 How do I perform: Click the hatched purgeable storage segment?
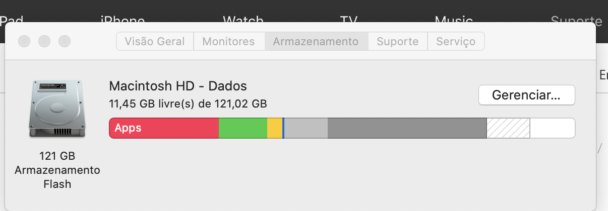(x=508, y=128)
